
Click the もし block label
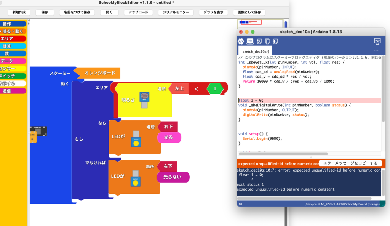(79, 139)
